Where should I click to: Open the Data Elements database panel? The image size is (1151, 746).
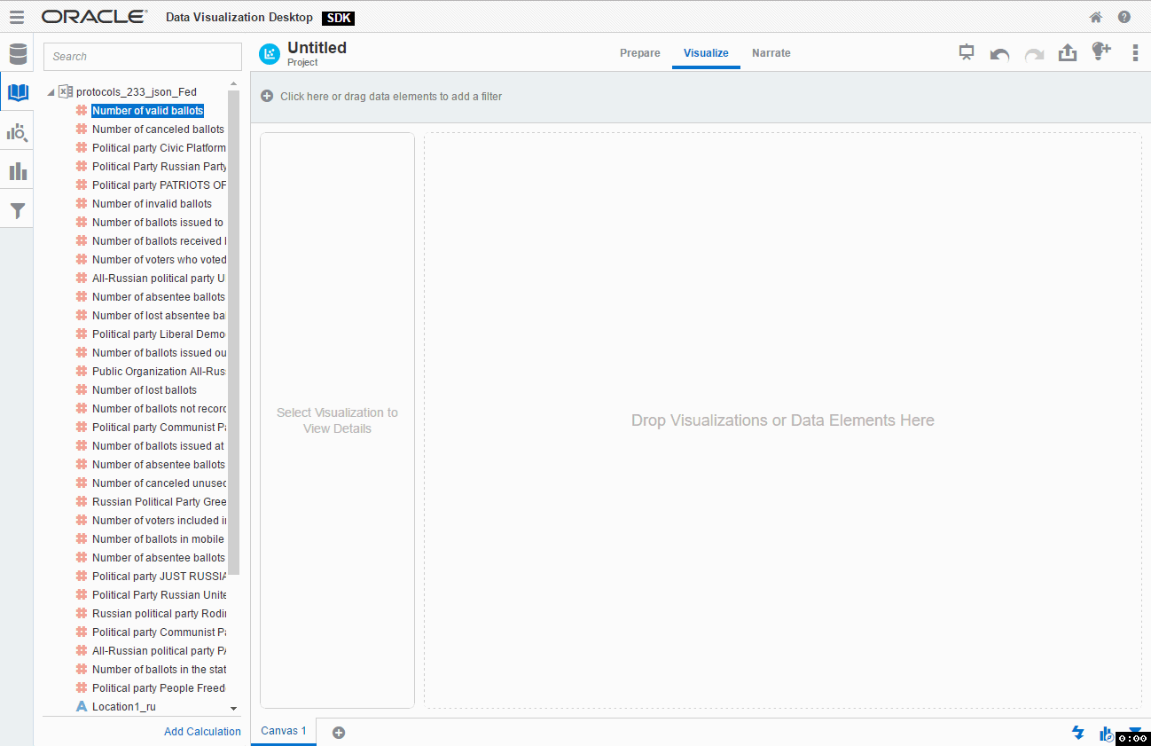18,53
